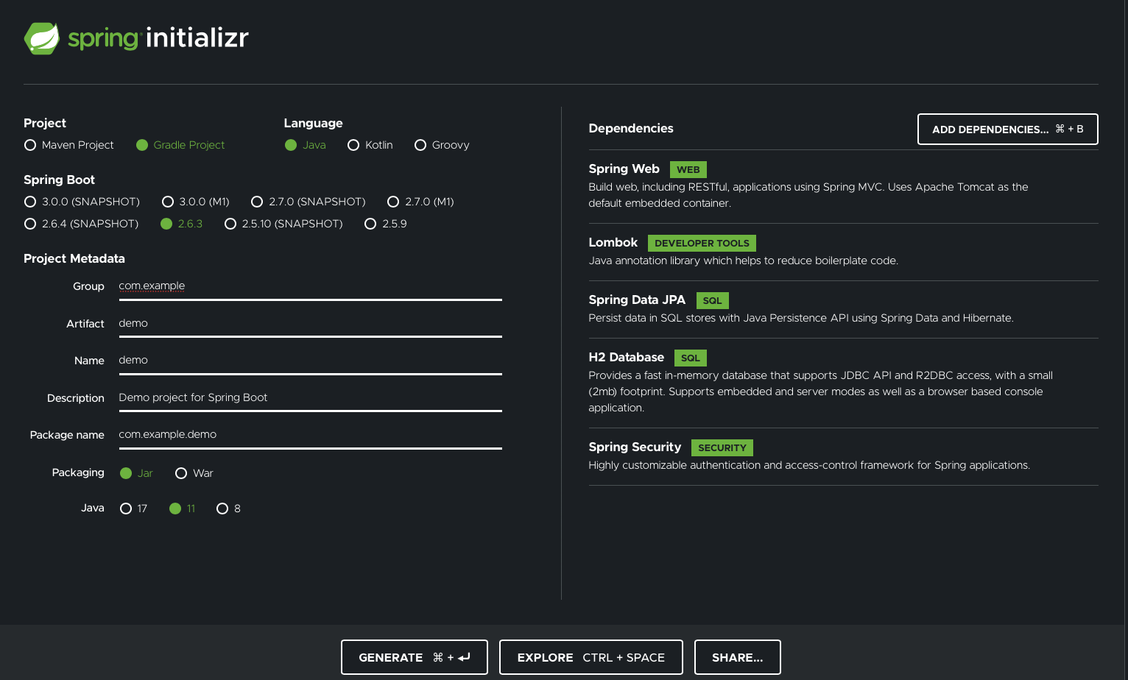Open the Share dialog
The height and width of the screenshot is (680, 1128).
pos(738,657)
